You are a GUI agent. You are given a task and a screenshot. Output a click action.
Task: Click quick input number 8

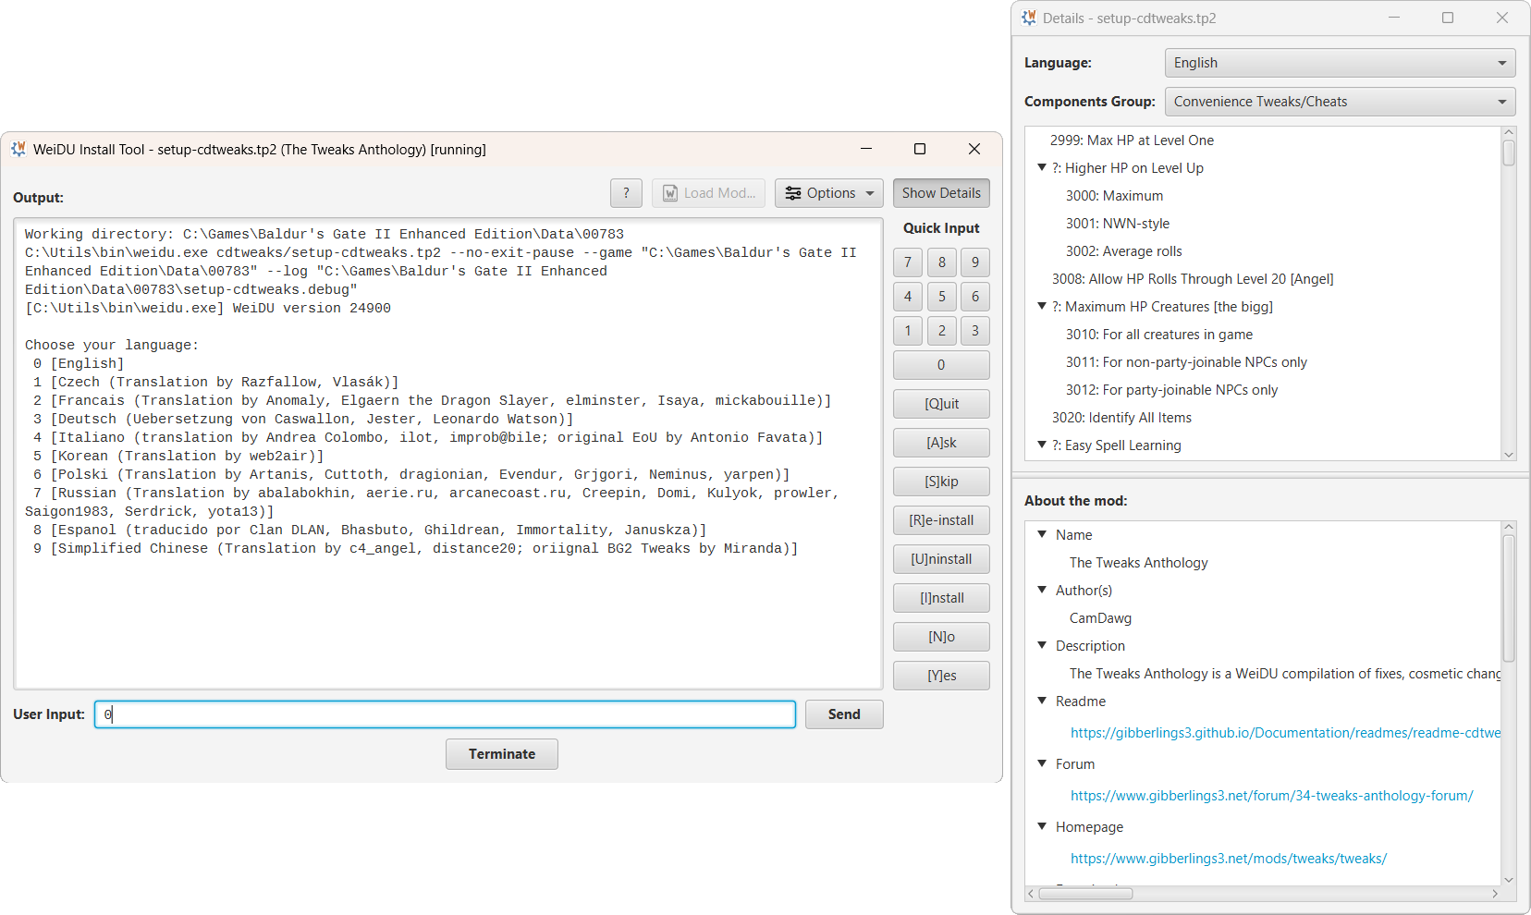pyautogui.click(x=941, y=262)
